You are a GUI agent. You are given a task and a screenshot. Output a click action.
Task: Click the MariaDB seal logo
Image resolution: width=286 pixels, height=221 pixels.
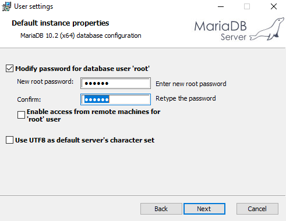(x=267, y=29)
